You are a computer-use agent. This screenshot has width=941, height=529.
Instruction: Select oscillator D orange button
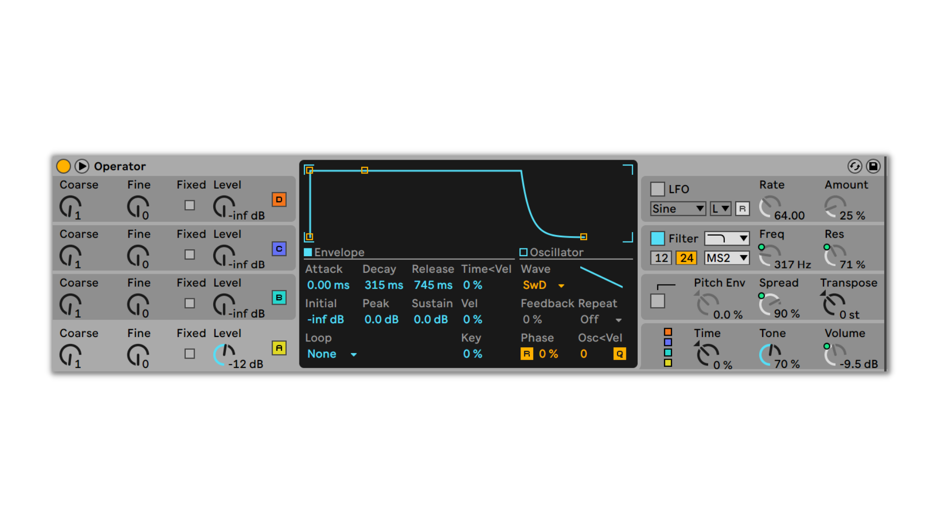279,199
